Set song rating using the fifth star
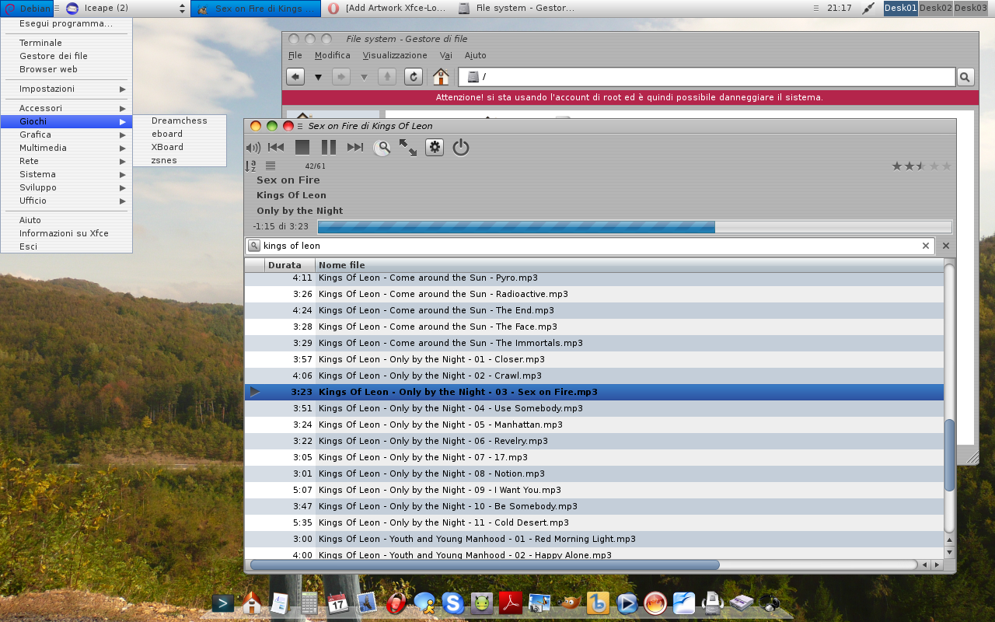Screen dimensions: 995x622 pyautogui.click(x=946, y=166)
